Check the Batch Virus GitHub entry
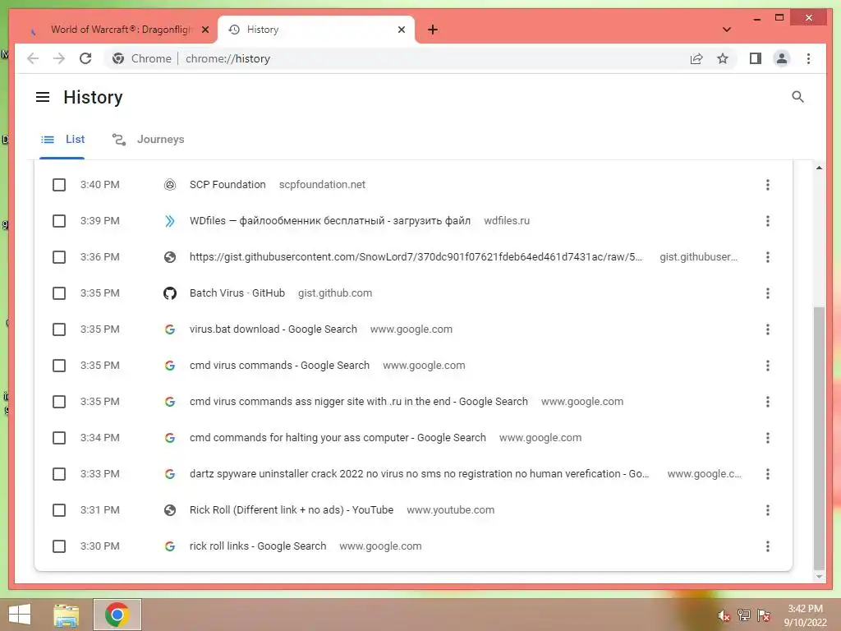Screen dimensions: 841x631 click(59, 293)
